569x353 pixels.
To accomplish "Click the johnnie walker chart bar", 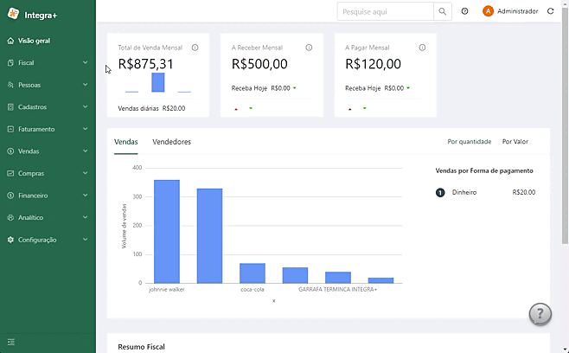I will 167,231.
